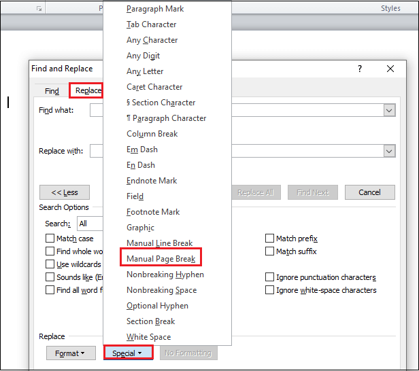Choose Footnote Mark entry
419x371 pixels.
(x=167, y=212)
